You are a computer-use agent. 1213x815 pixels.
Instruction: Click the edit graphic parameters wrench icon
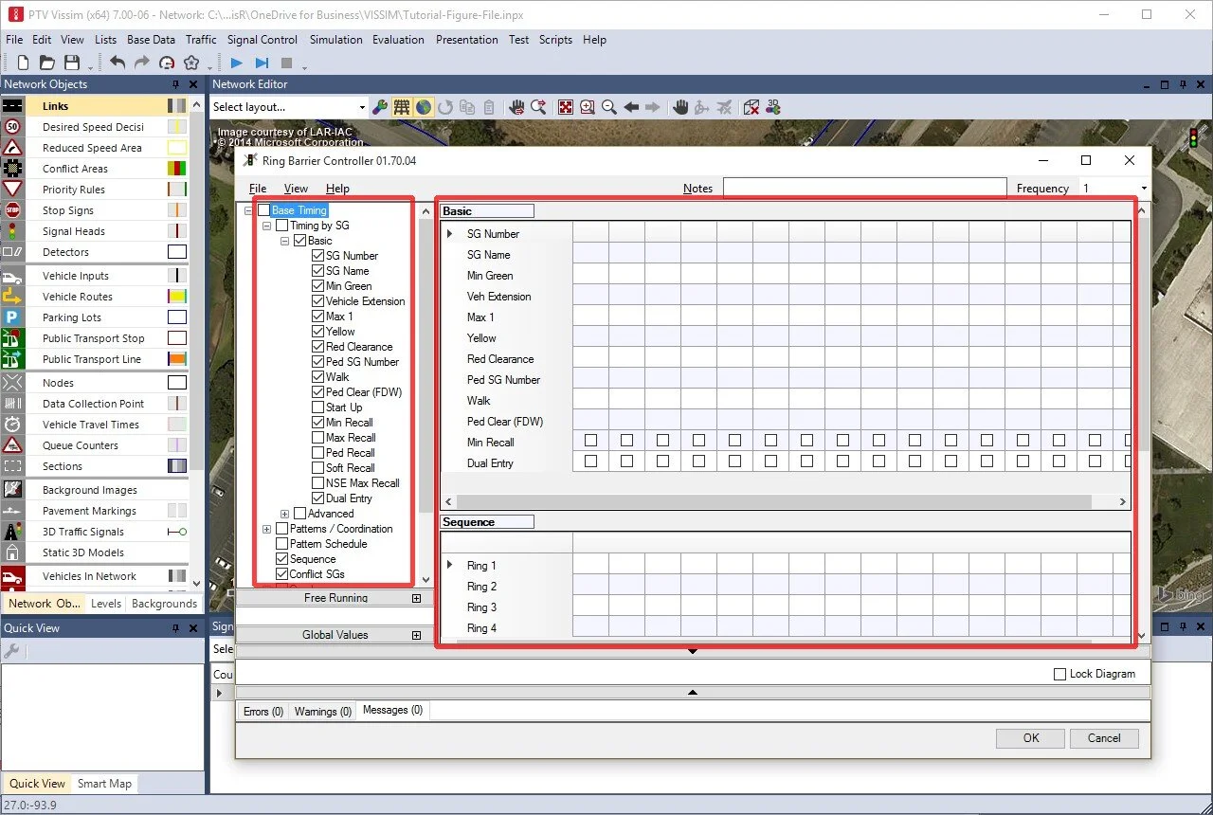pyautogui.click(x=380, y=106)
